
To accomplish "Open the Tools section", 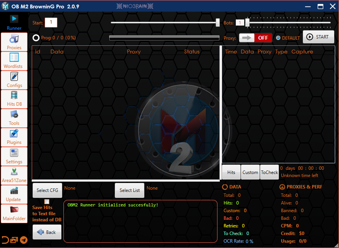I will pos(14,118).
